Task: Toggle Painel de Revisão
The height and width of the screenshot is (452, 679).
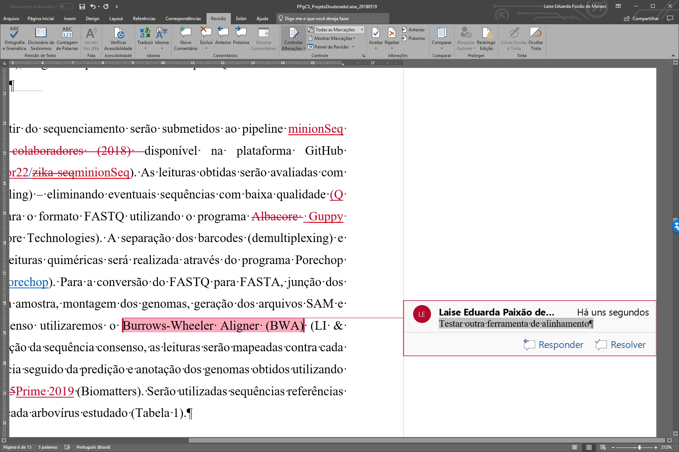Action: pos(328,47)
